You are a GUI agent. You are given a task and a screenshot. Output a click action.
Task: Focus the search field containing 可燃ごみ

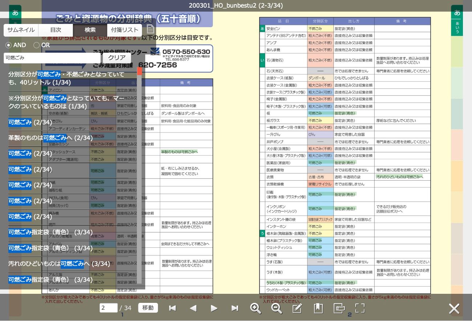tap(52, 58)
